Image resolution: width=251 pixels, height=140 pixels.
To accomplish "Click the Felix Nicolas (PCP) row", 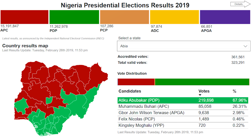I will point(183,119).
